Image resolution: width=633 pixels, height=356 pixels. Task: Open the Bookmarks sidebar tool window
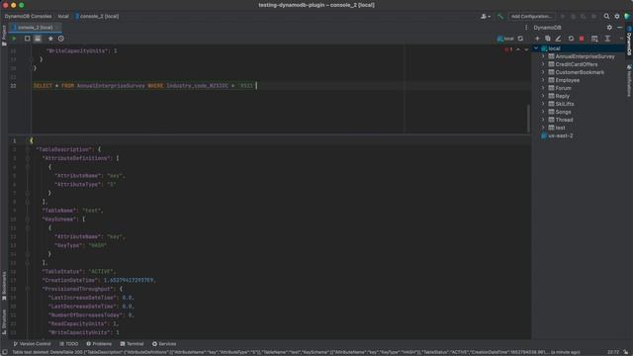pos(4,286)
